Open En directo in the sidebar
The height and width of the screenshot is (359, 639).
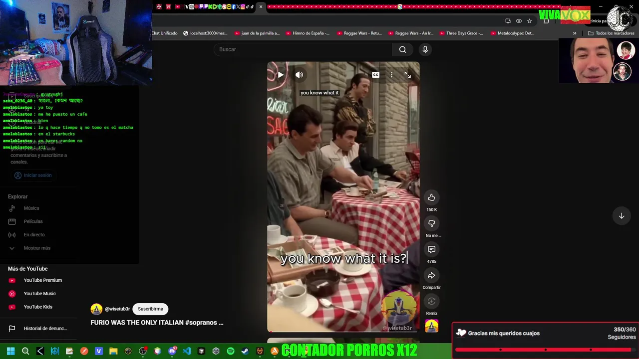coord(34,235)
